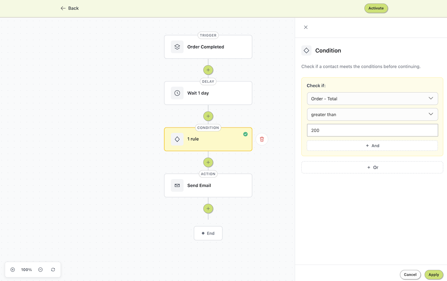Open the Send Email action node
This screenshot has height=281, width=447.
(208, 185)
